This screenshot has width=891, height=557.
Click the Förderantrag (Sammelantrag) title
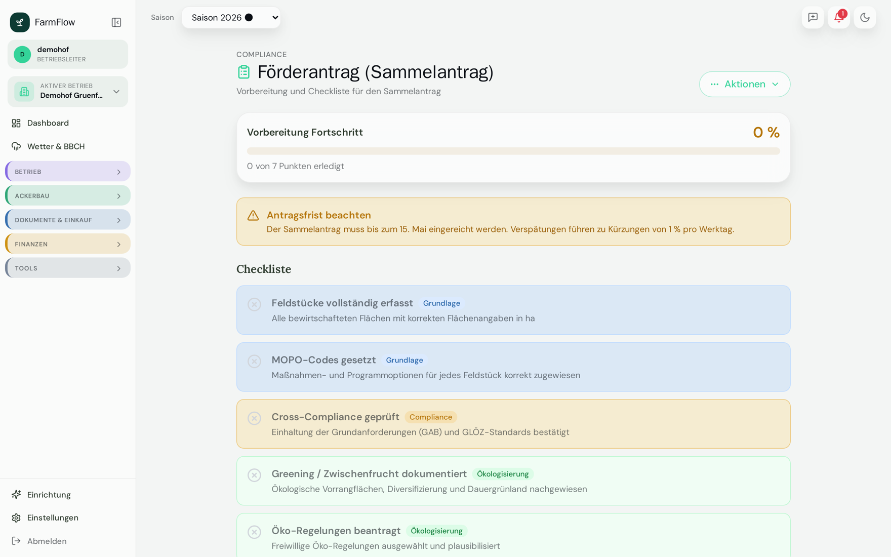(375, 72)
